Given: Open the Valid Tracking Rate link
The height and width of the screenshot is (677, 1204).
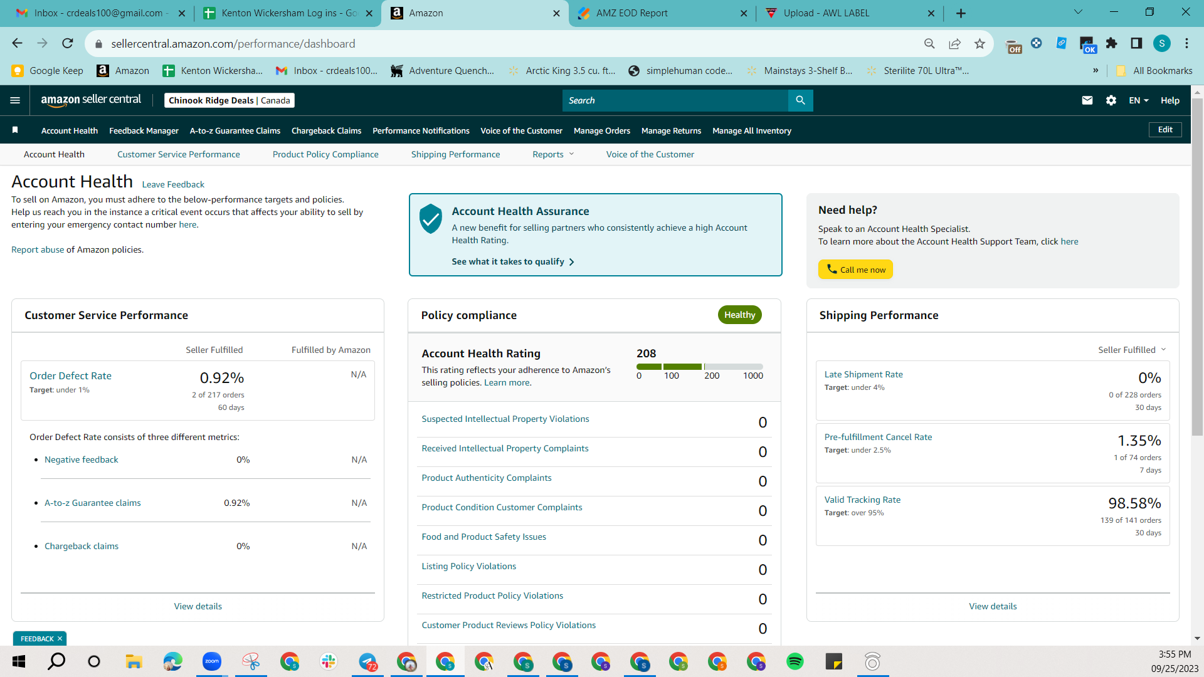Looking at the screenshot, I should tap(862, 500).
